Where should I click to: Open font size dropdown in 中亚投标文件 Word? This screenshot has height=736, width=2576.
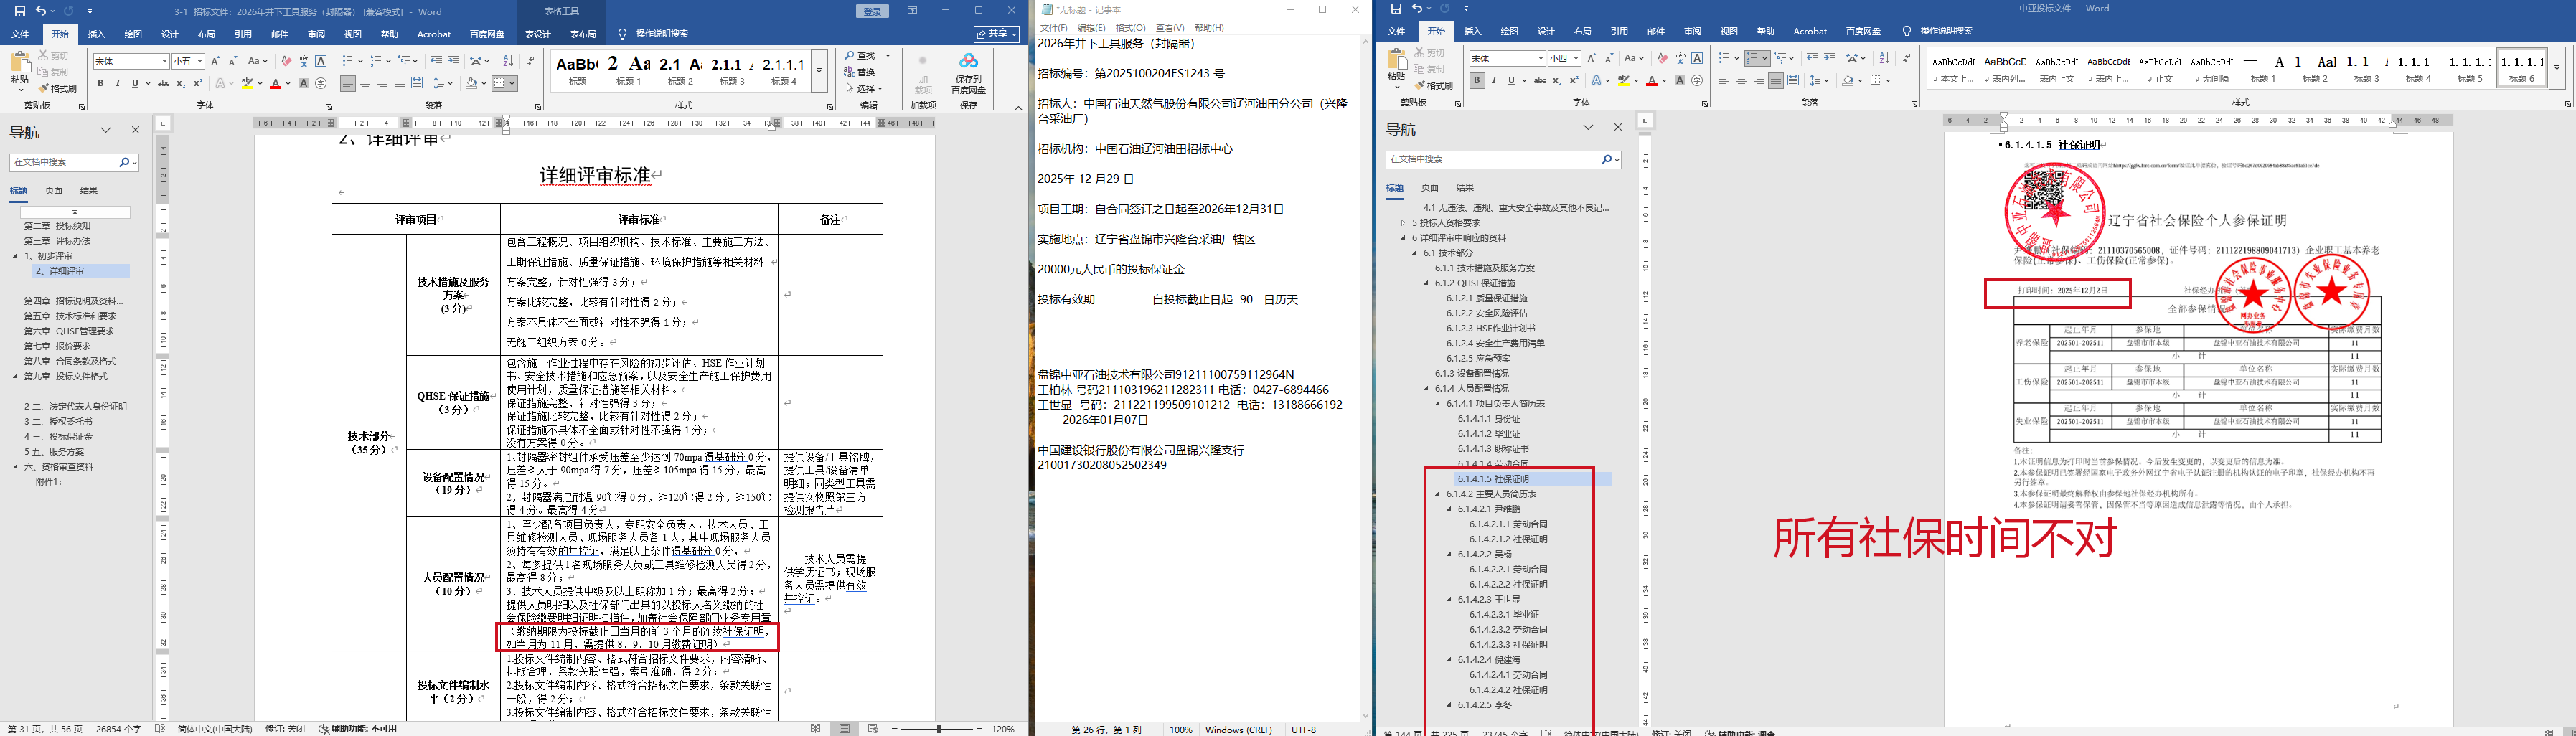point(1576,59)
